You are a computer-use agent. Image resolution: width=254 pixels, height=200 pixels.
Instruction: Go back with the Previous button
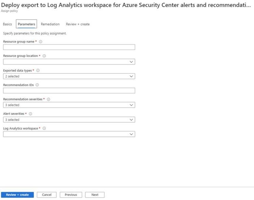point(71,195)
